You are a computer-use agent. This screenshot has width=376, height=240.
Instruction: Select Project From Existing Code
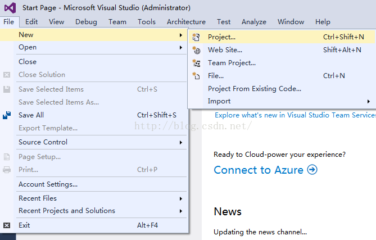click(255, 89)
